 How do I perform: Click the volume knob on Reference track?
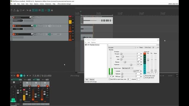[x=30, y=18]
